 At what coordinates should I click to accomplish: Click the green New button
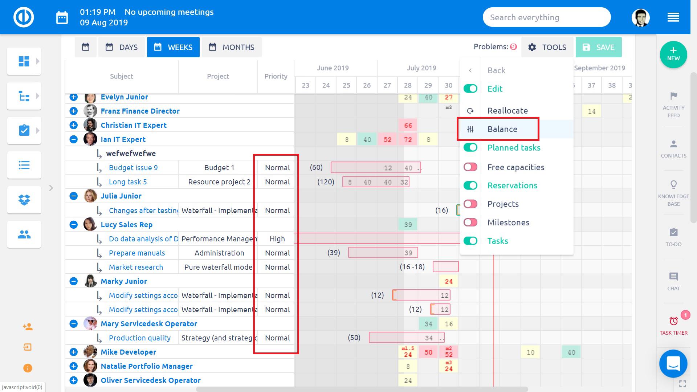(x=673, y=54)
